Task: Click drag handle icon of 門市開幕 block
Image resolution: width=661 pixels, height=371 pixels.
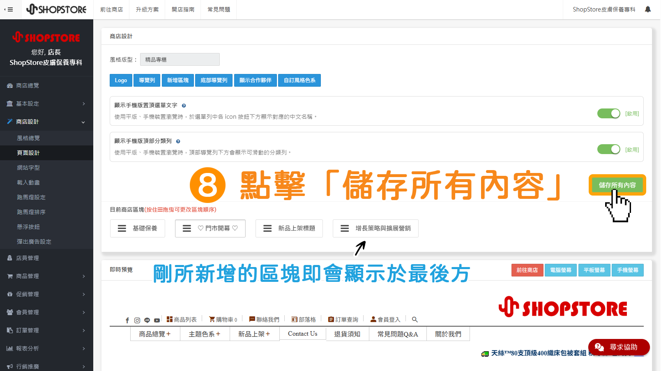Action: click(187, 228)
